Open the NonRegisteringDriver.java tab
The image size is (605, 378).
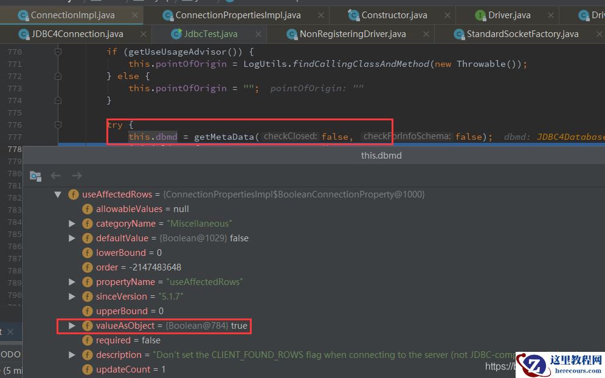pos(353,34)
